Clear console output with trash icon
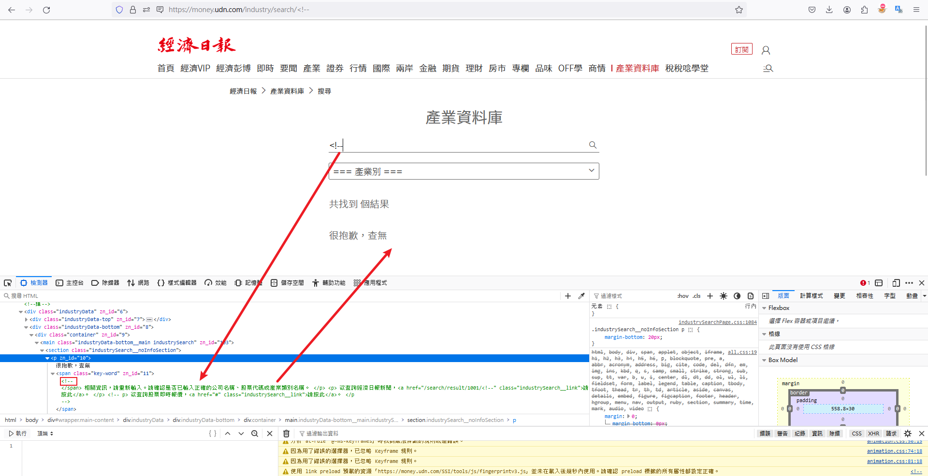928x476 pixels. pyautogui.click(x=286, y=434)
